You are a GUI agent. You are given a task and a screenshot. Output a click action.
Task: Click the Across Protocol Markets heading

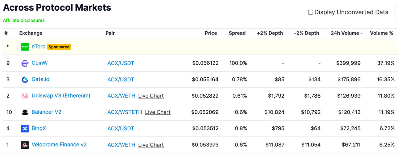(57, 7)
